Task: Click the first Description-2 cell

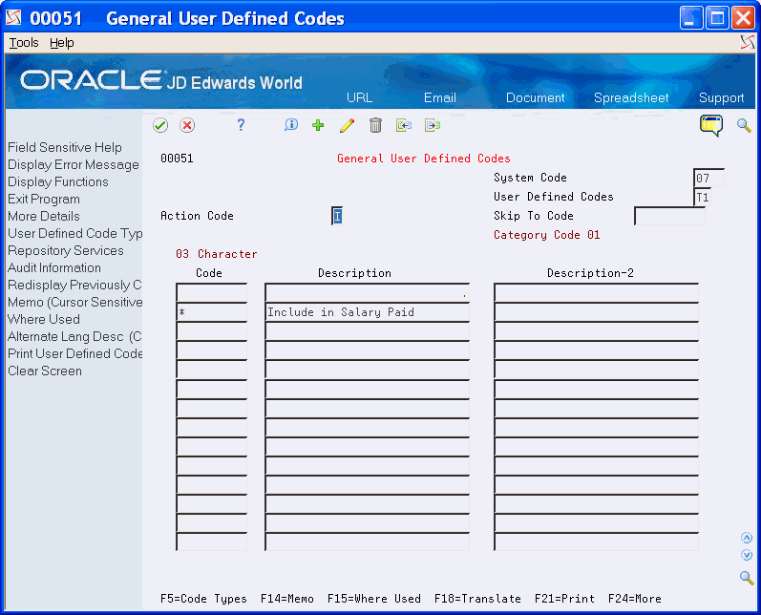Action: [x=597, y=293]
